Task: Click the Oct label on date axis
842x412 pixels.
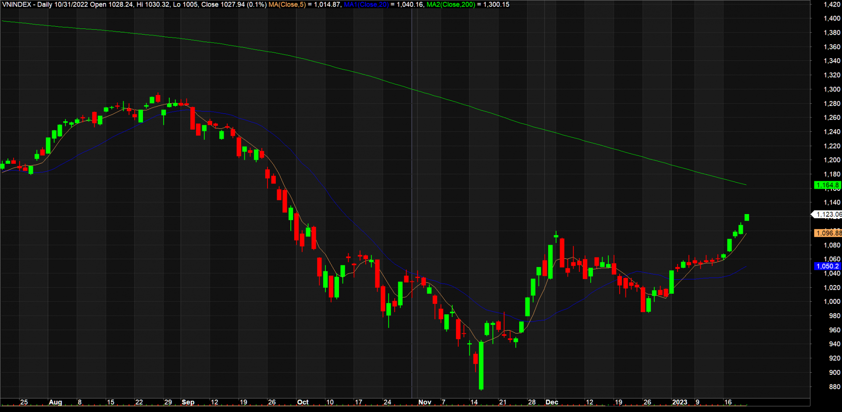Action: tap(303, 402)
